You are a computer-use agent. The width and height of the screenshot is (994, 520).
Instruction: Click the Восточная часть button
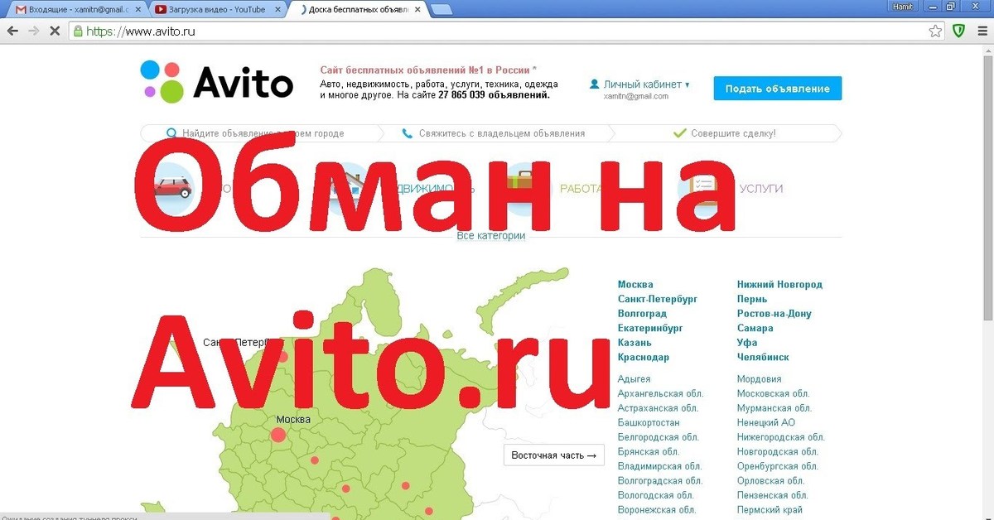pyautogui.click(x=553, y=455)
